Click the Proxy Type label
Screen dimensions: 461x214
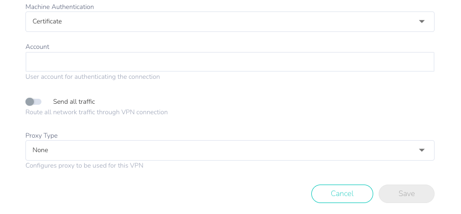tap(41, 136)
